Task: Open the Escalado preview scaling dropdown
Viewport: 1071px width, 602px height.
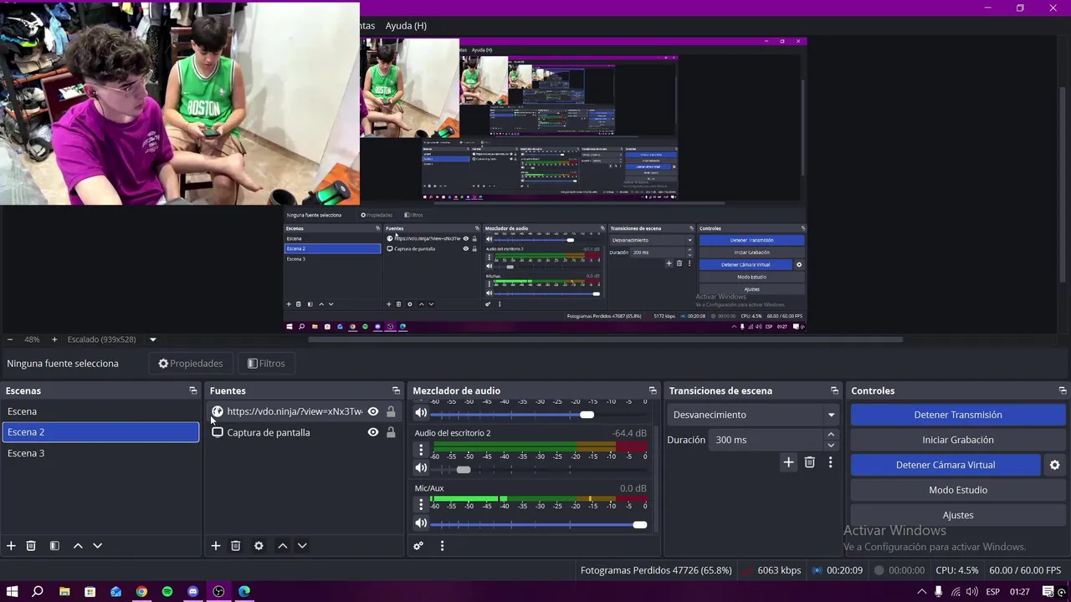Action: 152,339
